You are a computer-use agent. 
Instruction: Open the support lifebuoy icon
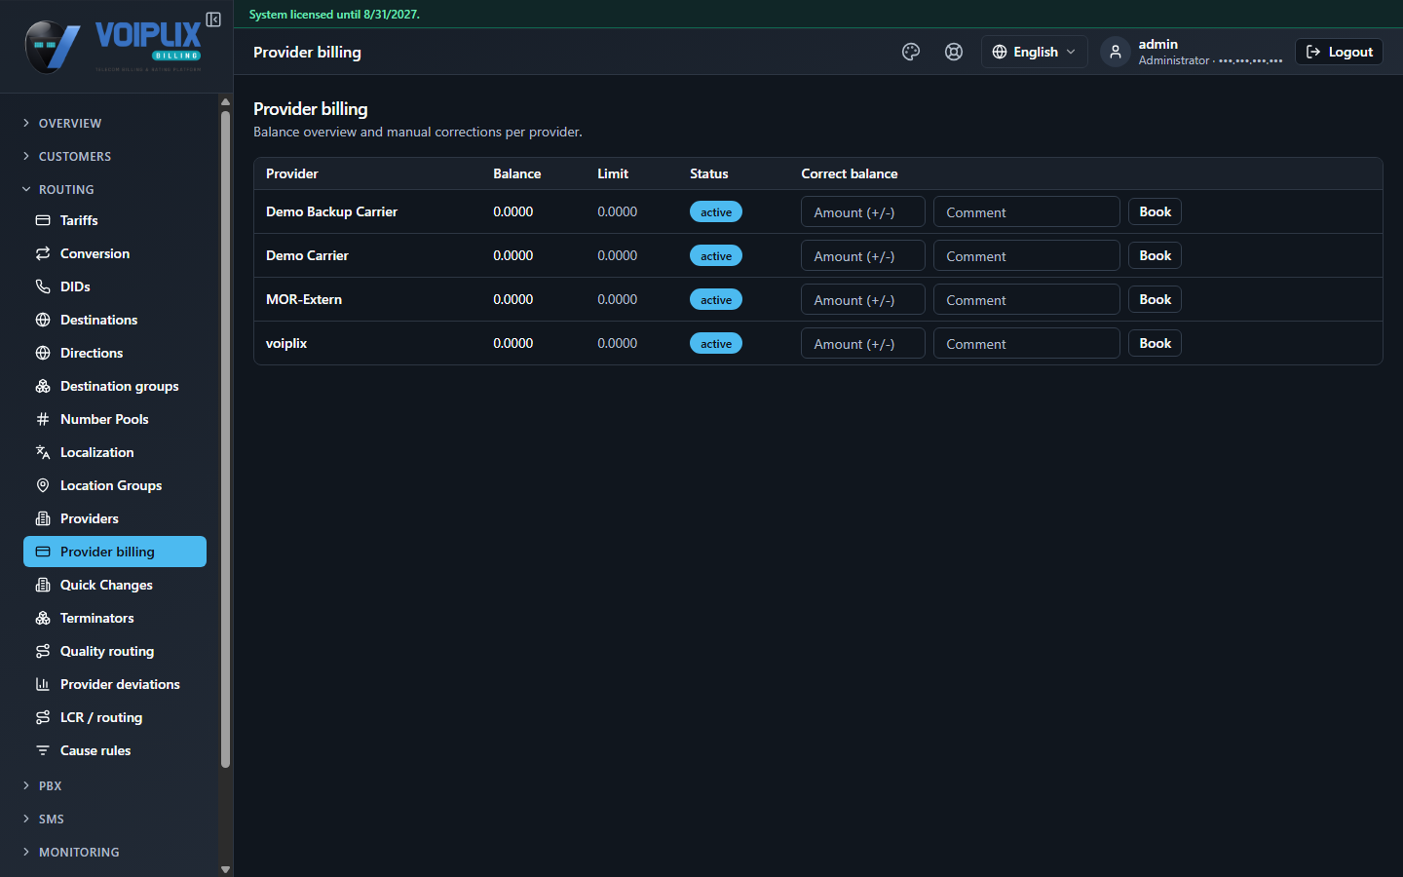(954, 52)
